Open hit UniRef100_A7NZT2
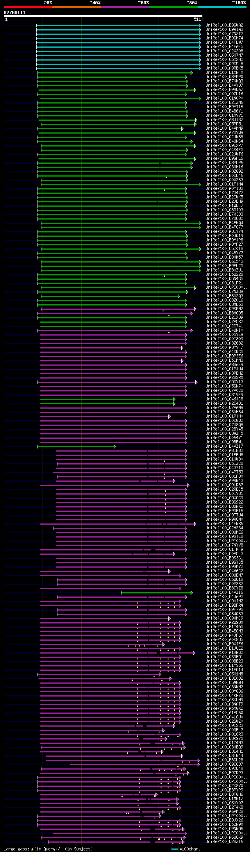Viewport: 250px width, 852px height. click(x=224, y=34)
